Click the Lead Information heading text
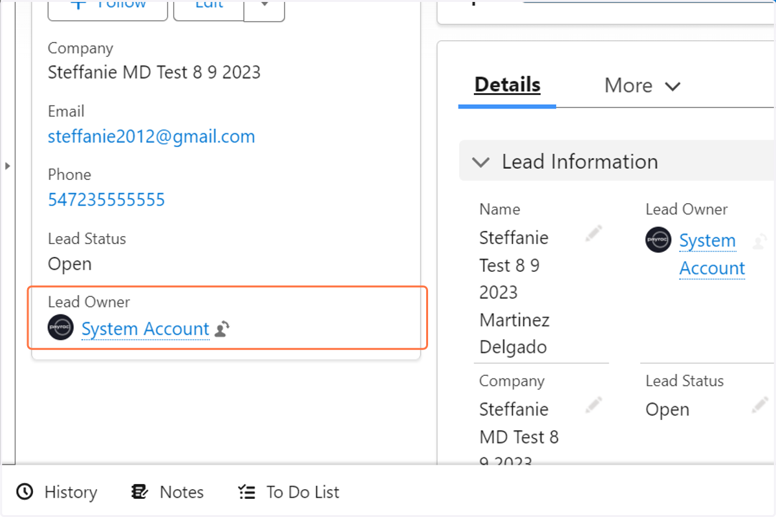The image size is (776, 517). [580, 162]
